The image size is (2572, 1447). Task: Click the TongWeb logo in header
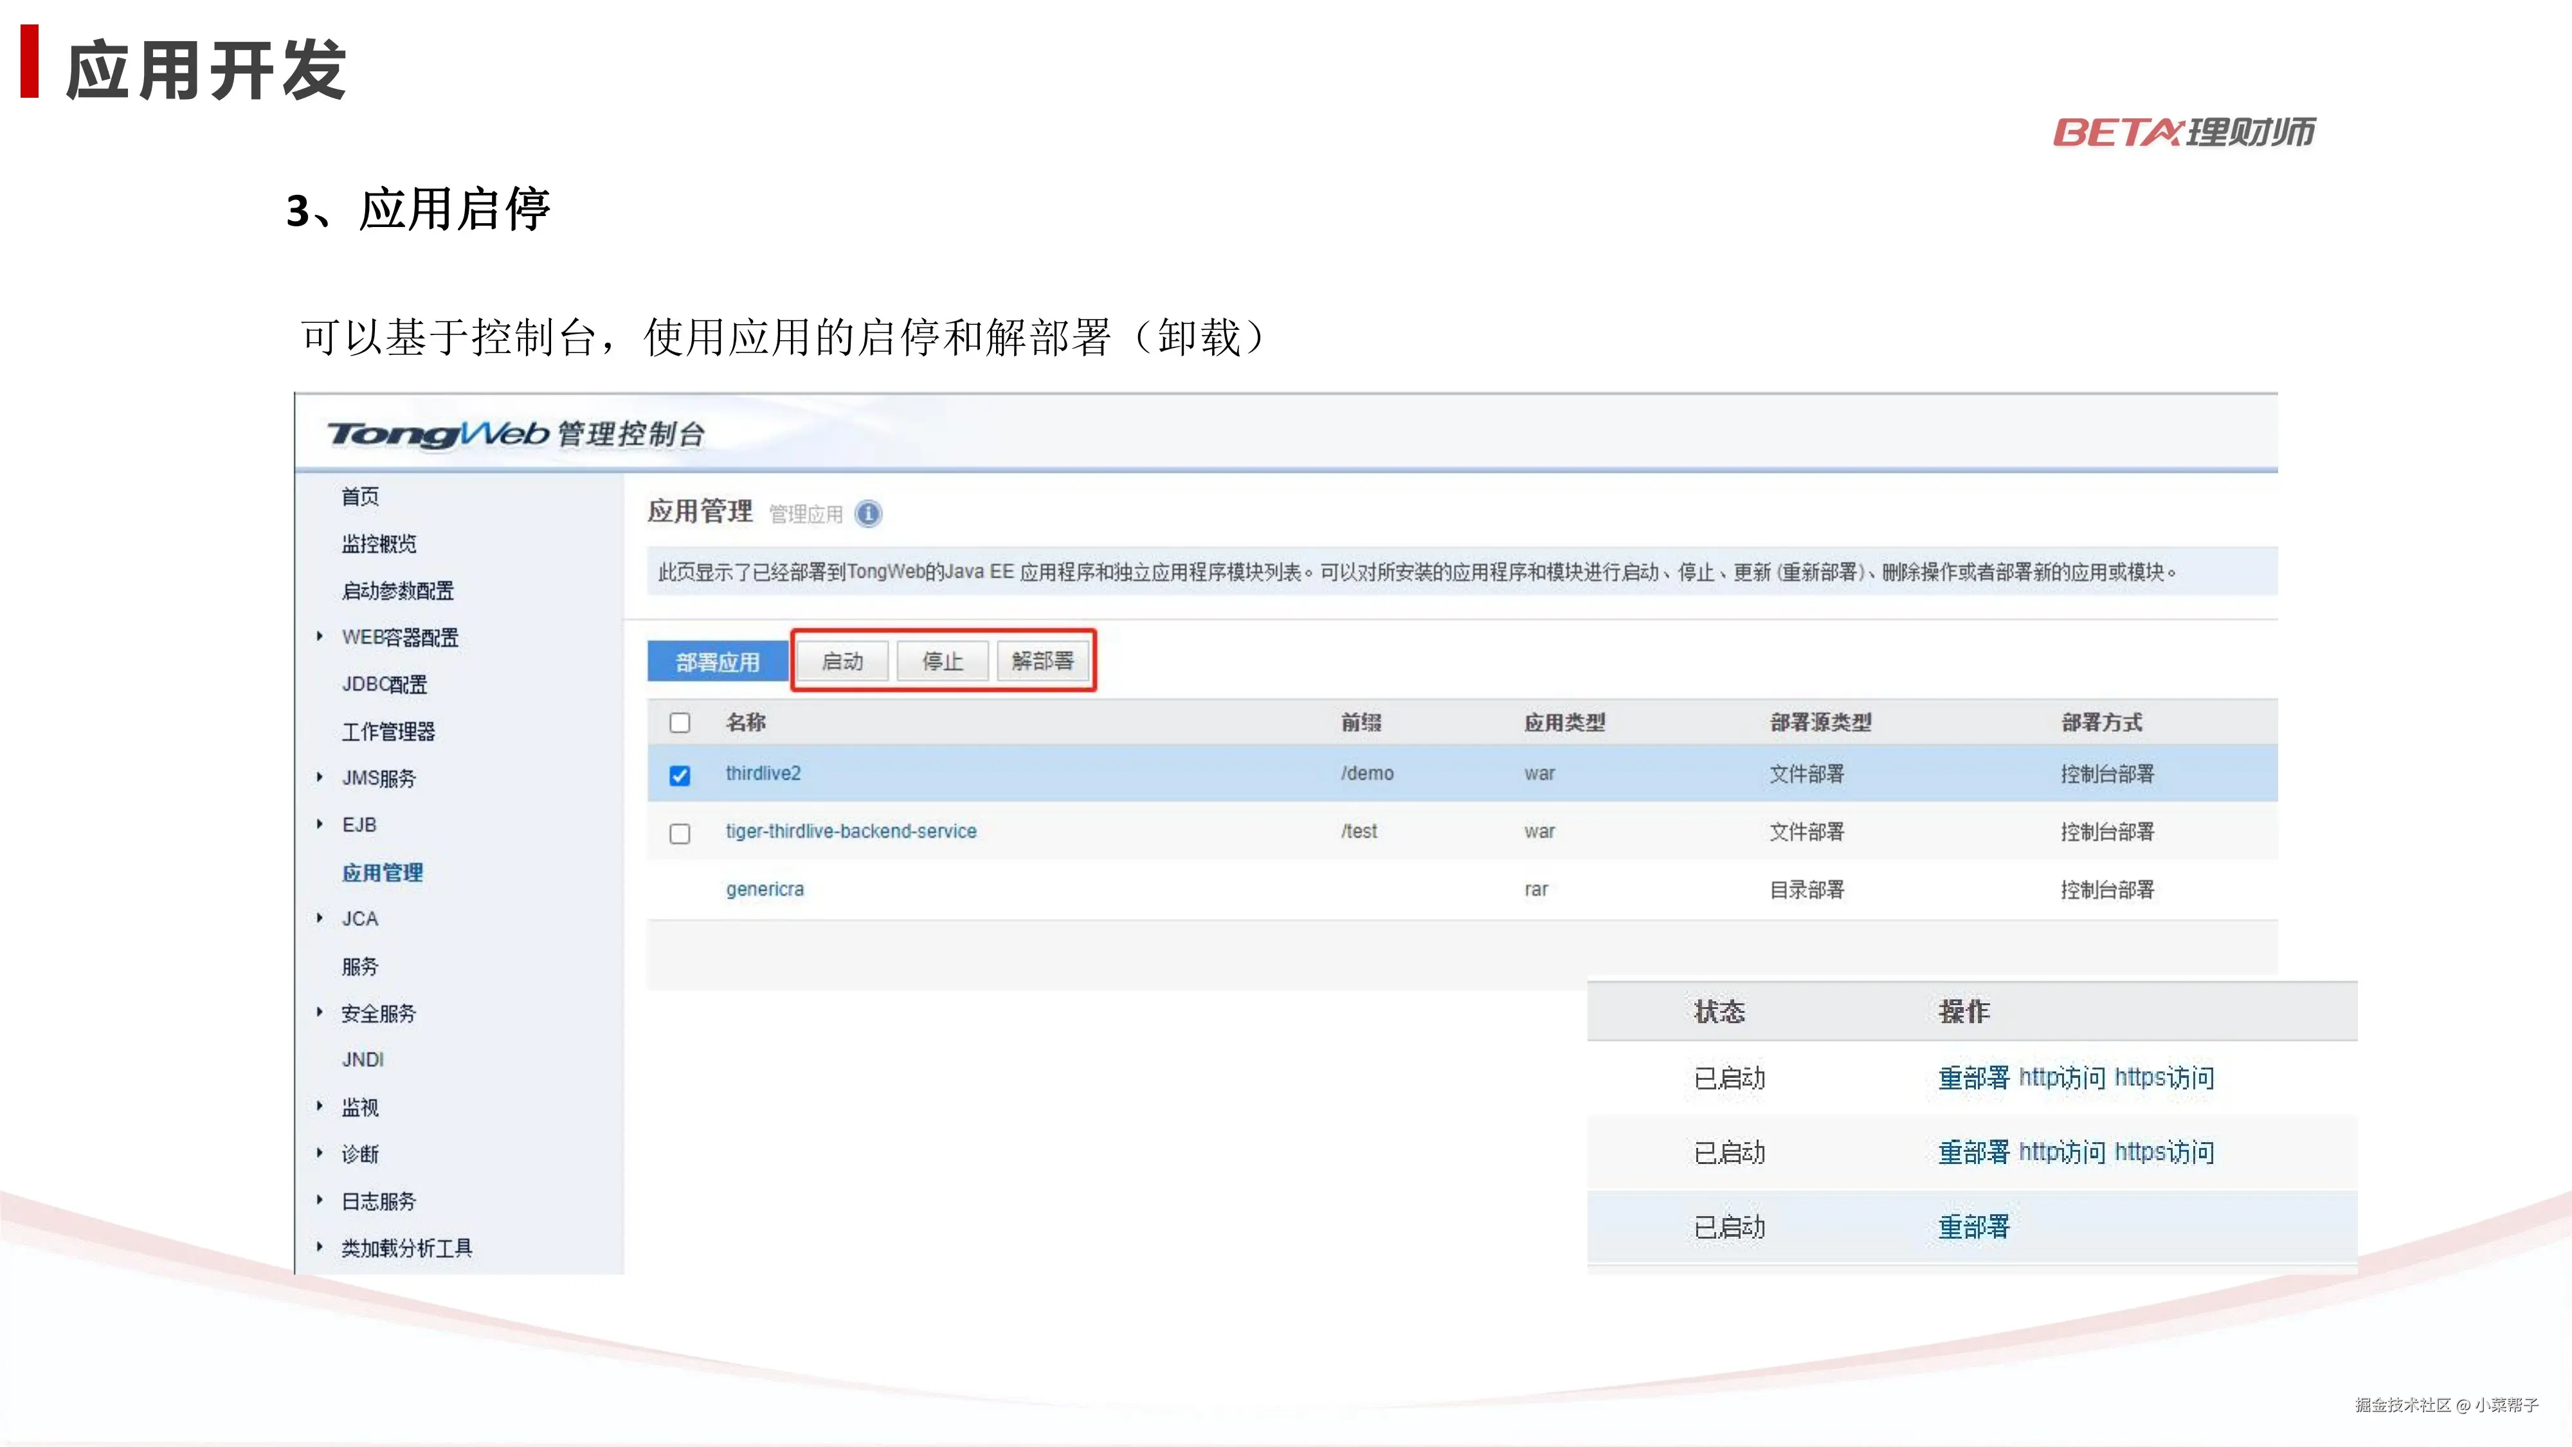pyautogui.click(x=439, y=433)
